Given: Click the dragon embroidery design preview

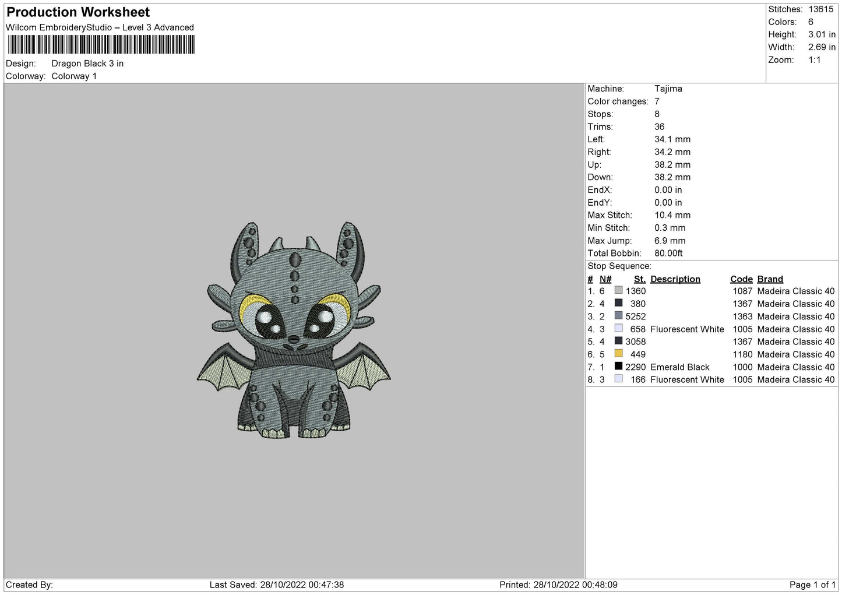Looking at the screenshot, I should [294, 330].
